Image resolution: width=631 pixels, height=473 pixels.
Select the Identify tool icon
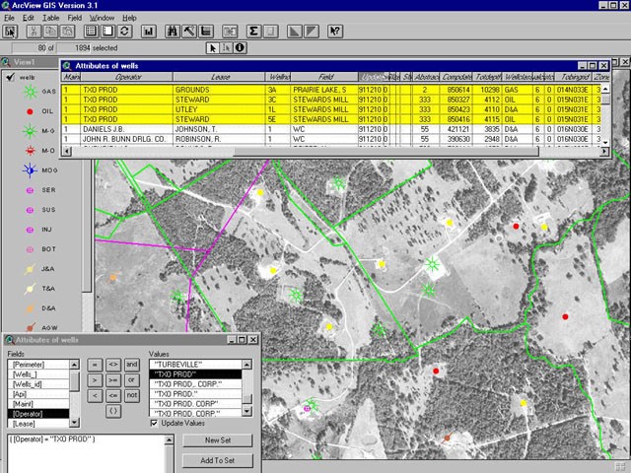(240, 47)
